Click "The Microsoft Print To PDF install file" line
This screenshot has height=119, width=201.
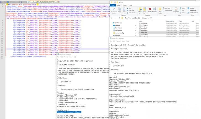[x=78, y=89]
